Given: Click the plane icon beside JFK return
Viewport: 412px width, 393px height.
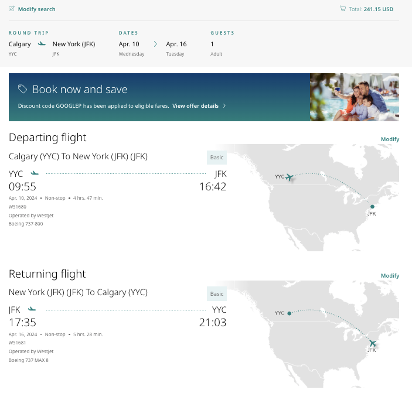Looking at the screenshot, I should (32, 309).
